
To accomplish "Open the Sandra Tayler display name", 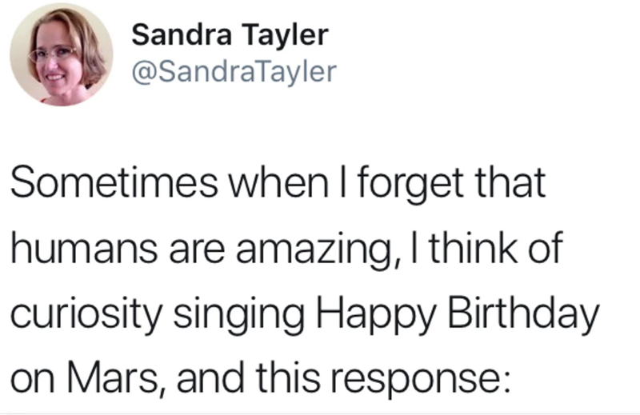I will [229, 35].
